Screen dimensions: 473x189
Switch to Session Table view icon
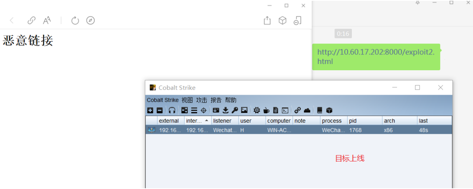click(x=194, y=110)
